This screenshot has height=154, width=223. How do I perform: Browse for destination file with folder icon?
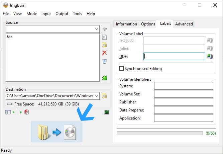click(104, 96)
